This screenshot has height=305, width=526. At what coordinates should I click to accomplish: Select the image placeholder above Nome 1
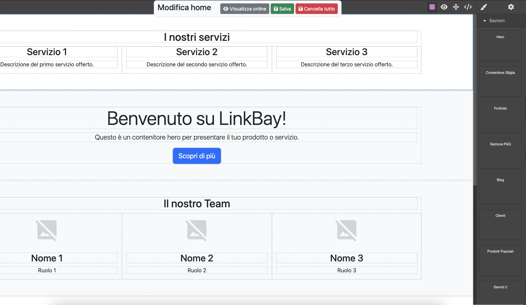coord(47,230)
